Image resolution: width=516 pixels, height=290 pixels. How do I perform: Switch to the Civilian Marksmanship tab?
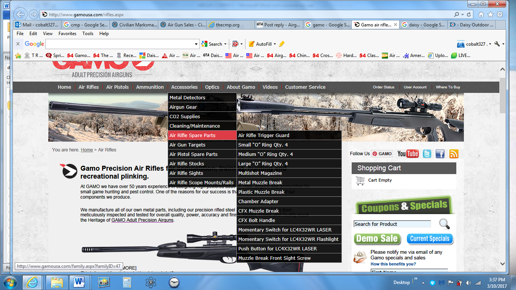click(134, 25)
